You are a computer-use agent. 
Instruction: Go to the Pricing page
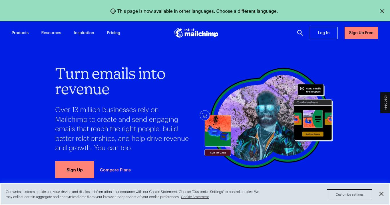click(x=113, y=33)
